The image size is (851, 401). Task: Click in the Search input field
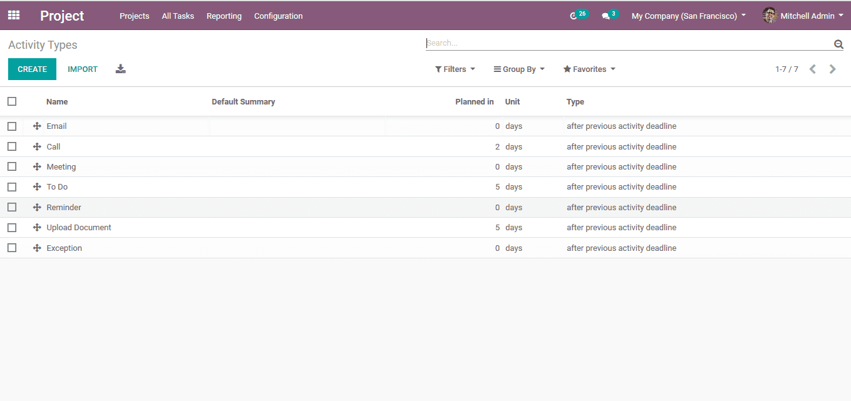click(x=629, y=43)
